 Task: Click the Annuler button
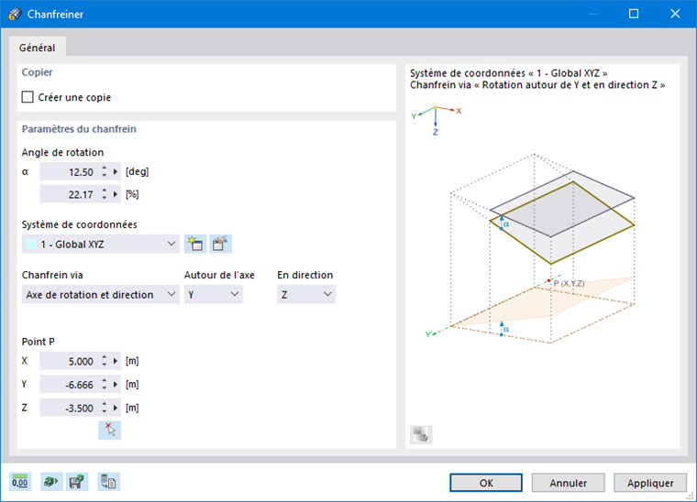[568, 483]
